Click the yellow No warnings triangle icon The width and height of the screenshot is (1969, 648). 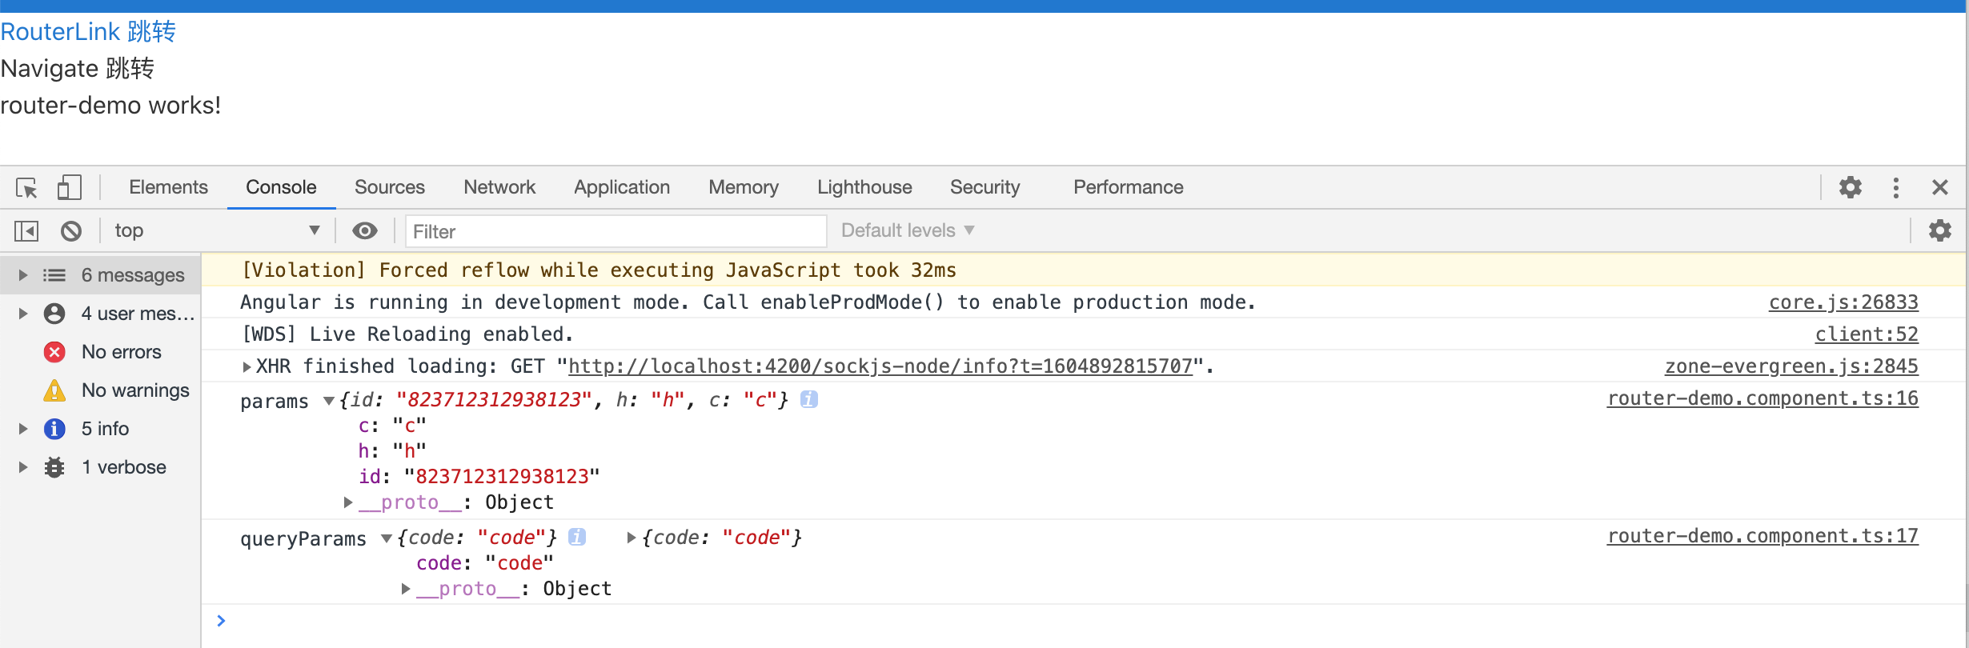pyautogui.click(x=54, y=390)
